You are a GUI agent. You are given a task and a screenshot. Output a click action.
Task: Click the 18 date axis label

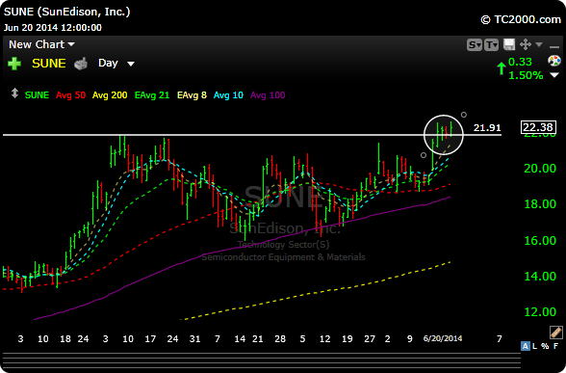(65, 339)
